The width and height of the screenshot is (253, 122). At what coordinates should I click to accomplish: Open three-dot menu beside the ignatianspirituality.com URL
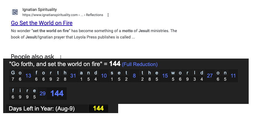(x=108, y=15)
